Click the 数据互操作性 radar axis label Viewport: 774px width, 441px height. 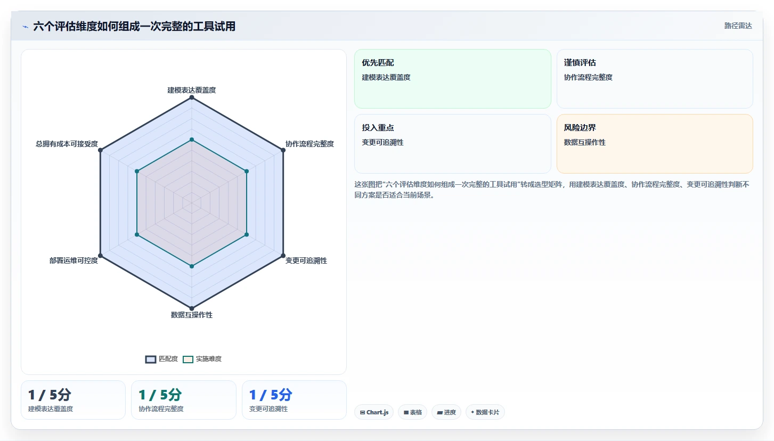[192, 315]
